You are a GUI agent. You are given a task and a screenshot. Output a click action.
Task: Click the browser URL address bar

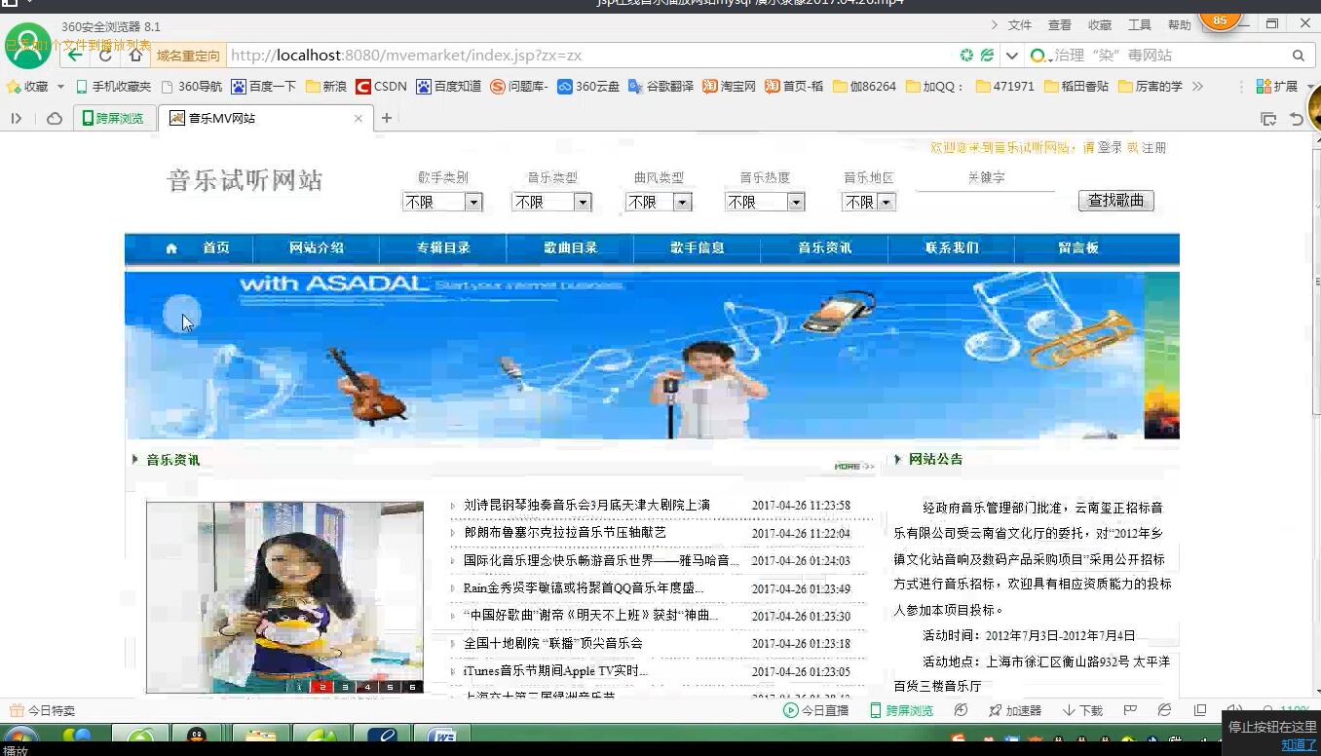589,56
